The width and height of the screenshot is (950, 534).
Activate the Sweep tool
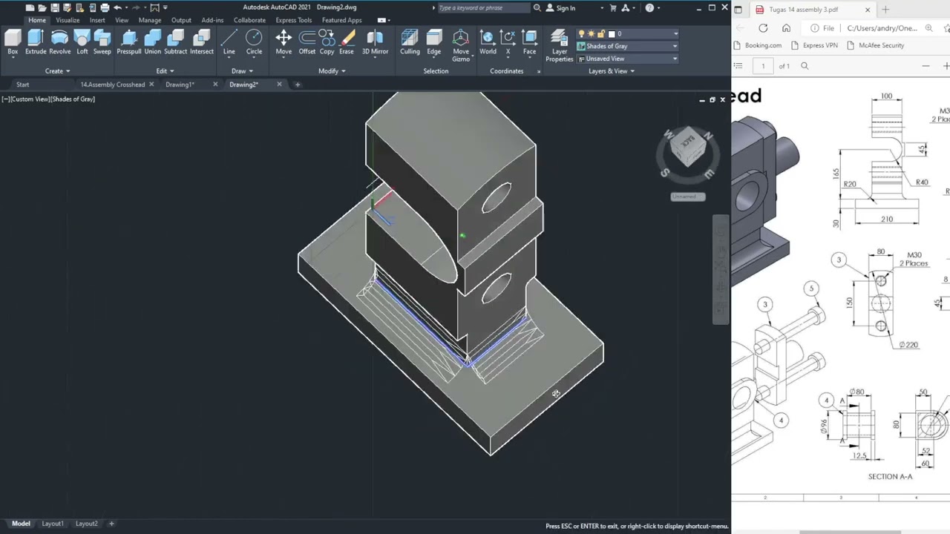click(x=102, y=42)
